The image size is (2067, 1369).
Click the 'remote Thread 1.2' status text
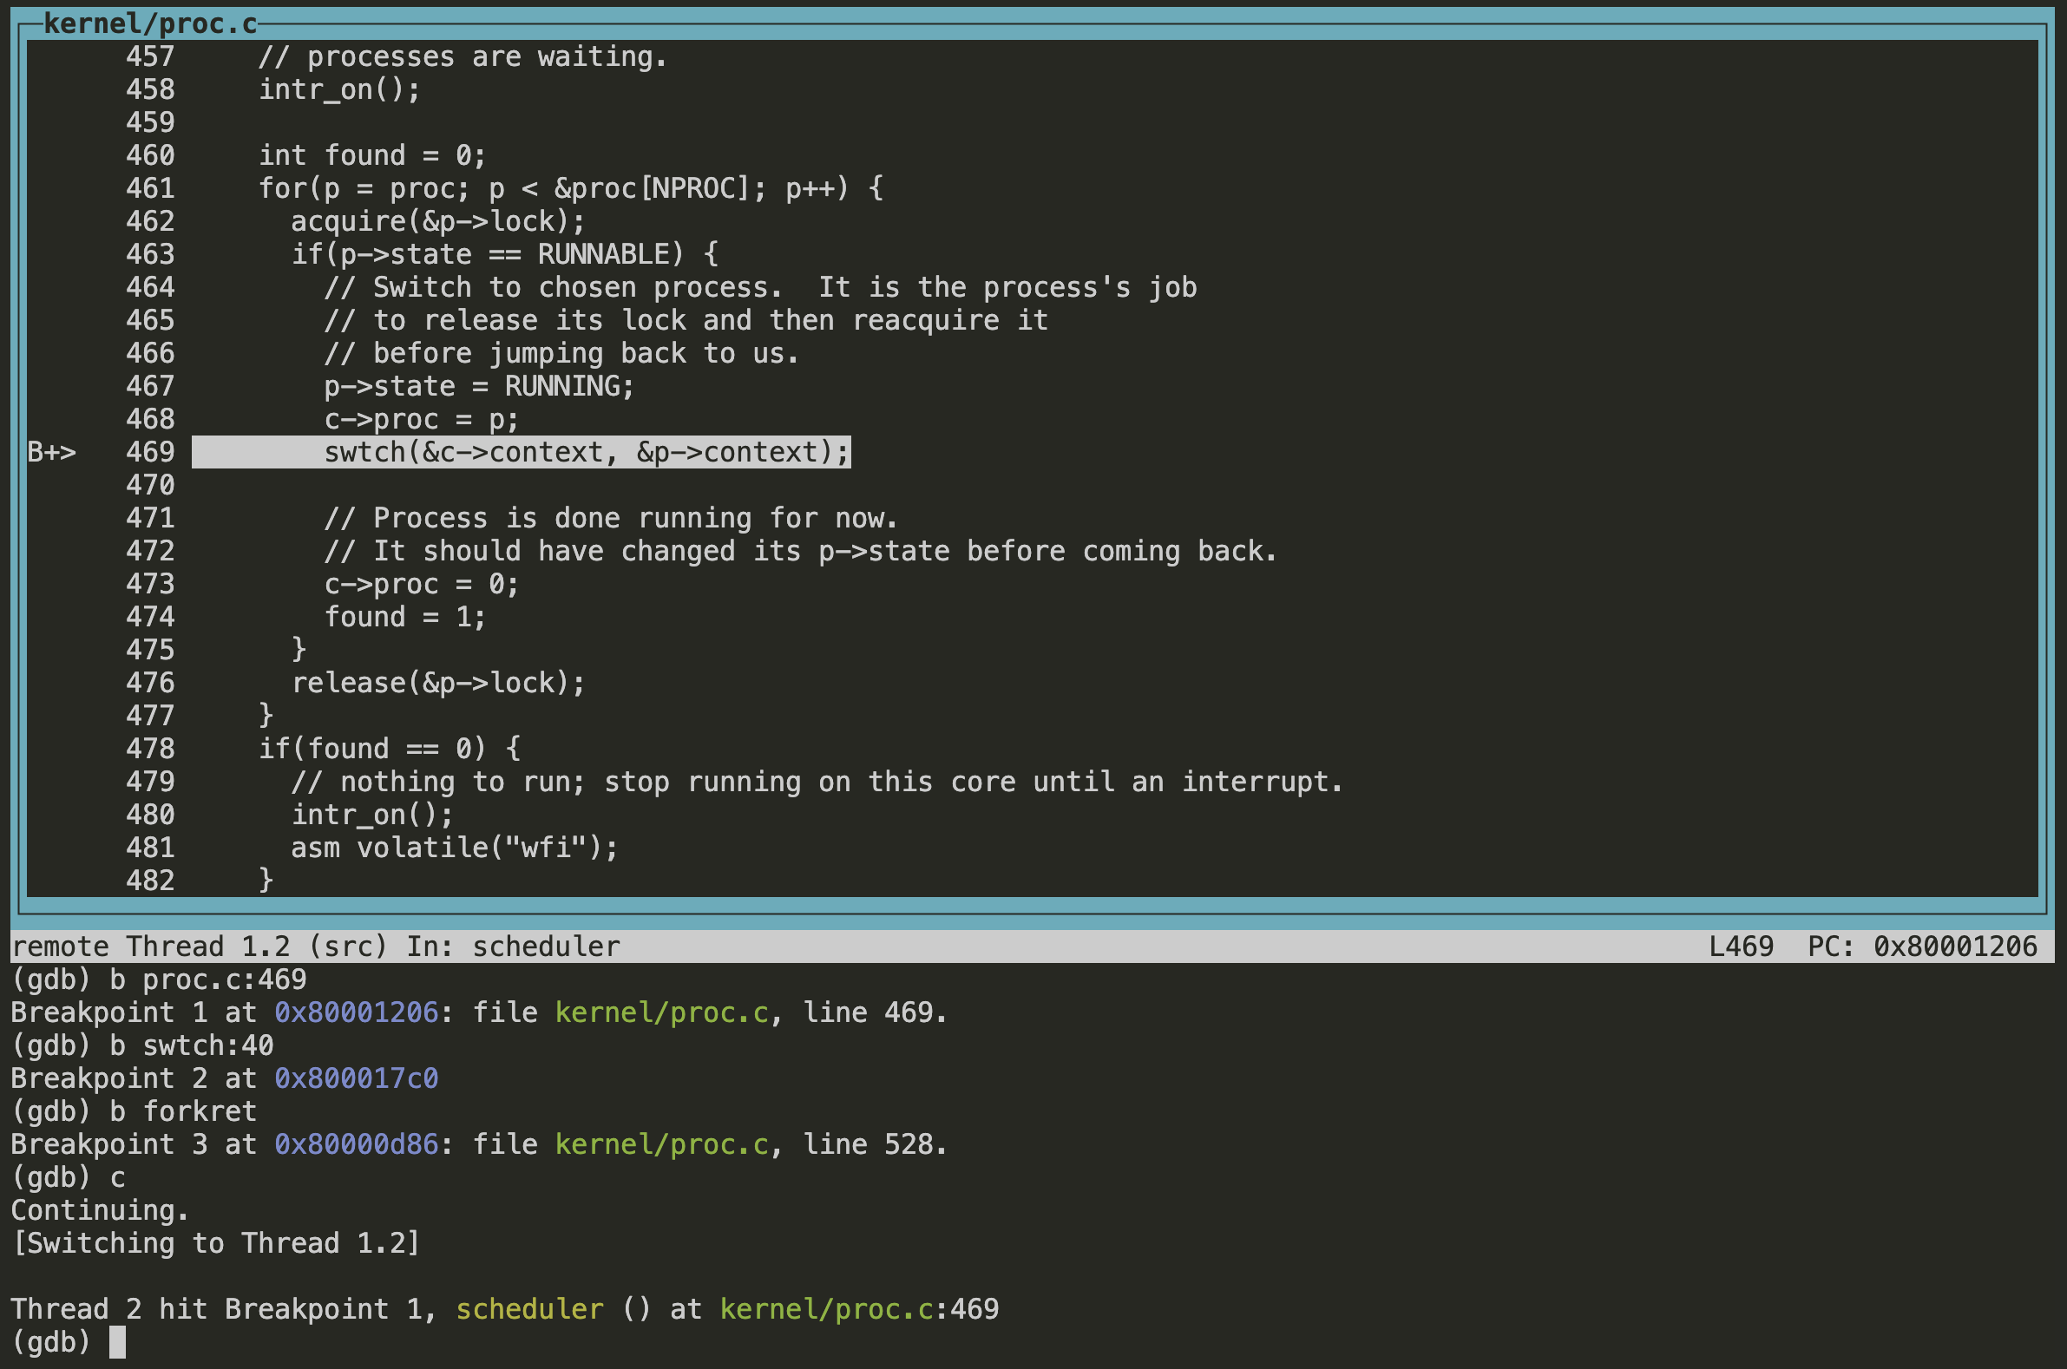[x=150, y=947]
